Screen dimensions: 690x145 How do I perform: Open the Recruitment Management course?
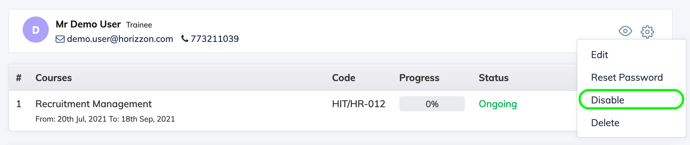(x=93, y=104)
